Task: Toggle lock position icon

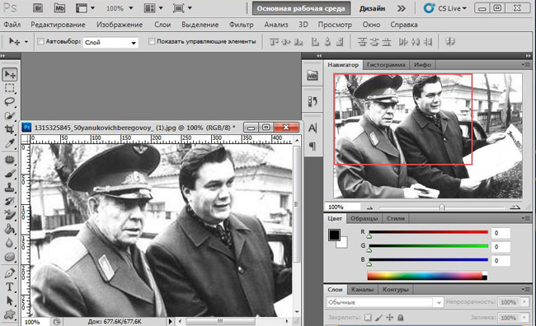Action: pyautogui.click(x=389, y=318)
